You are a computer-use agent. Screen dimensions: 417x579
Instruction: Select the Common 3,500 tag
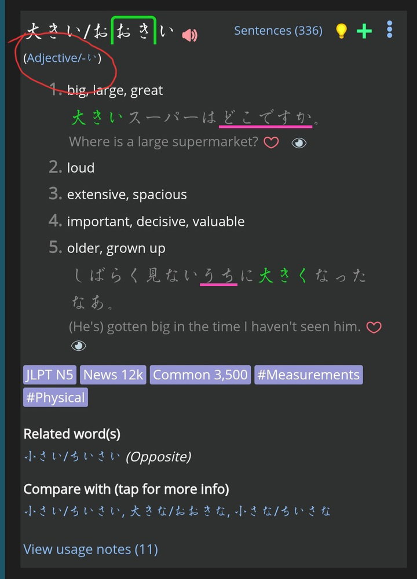(200, 375)
